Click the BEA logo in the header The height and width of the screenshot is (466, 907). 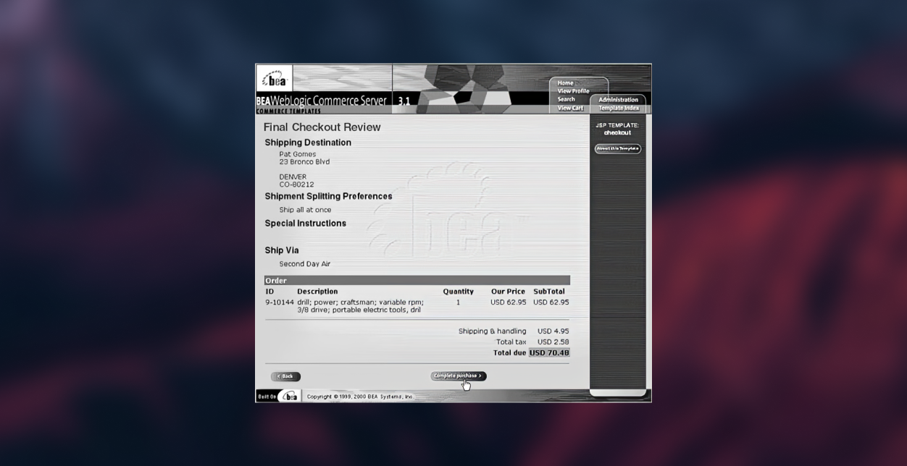tap(275, 79)
